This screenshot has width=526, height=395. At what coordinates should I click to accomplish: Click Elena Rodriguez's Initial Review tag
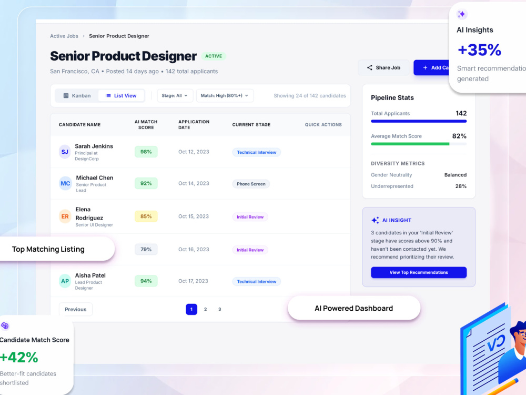point(250,217)
